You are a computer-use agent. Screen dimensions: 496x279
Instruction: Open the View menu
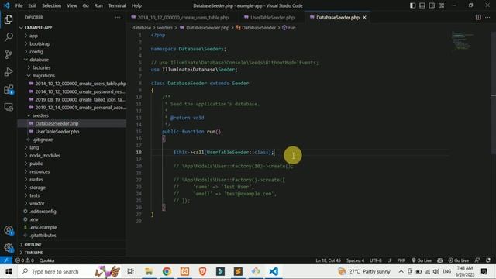pyautogui.click(x=72, y=5)
